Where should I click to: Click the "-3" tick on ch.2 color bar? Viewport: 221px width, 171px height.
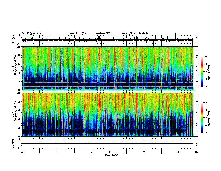click(206, 103)
